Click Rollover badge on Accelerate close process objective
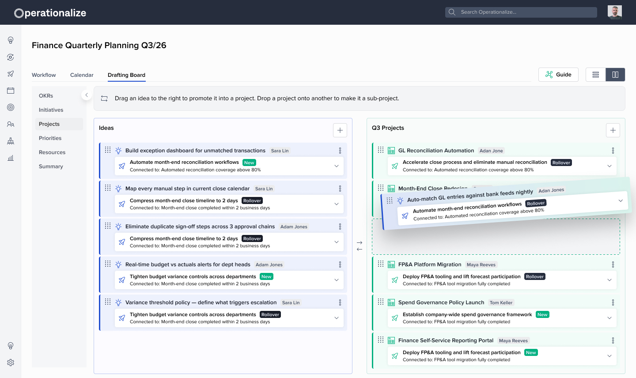 (561, 163)
